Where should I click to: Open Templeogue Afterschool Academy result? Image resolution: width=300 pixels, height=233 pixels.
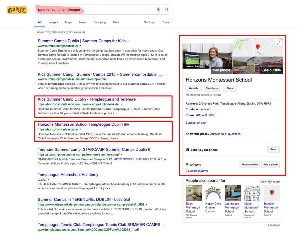tap(69, 175)
